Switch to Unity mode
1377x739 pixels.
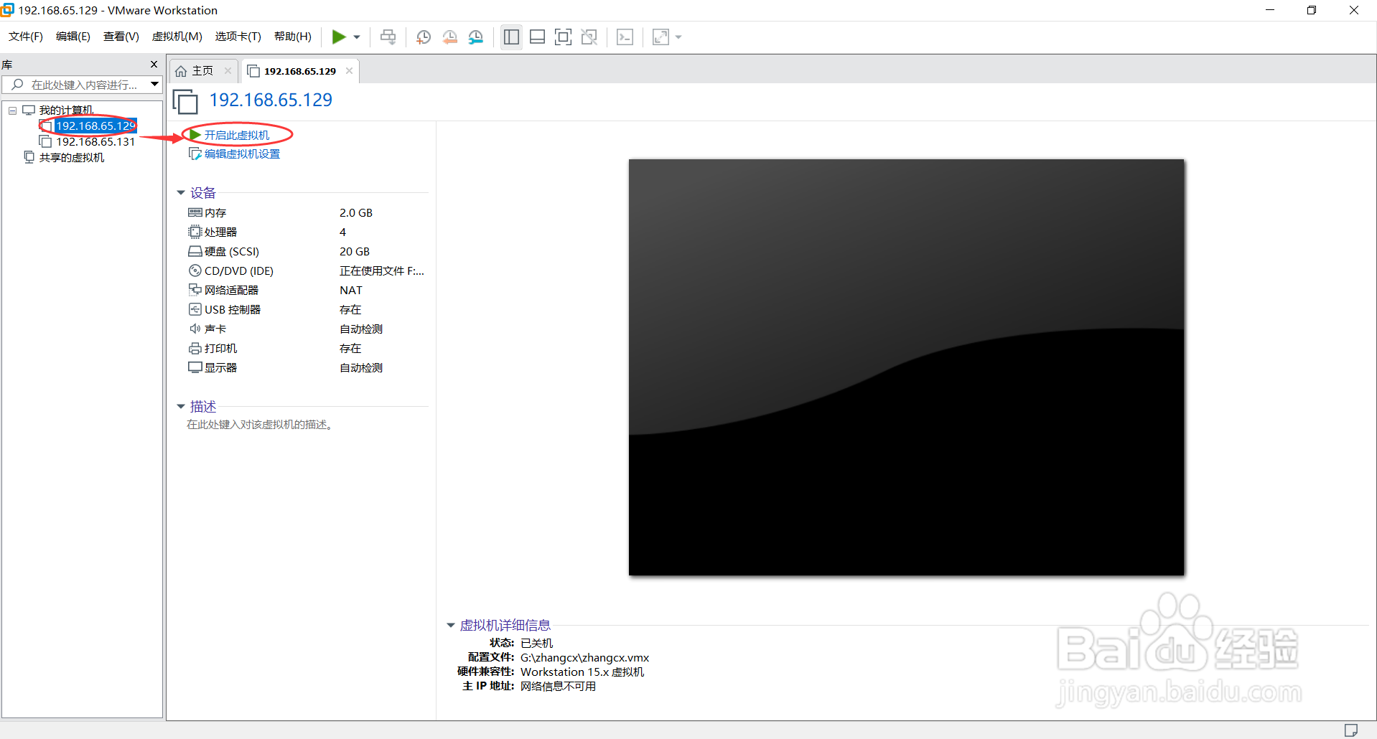point(589,37)
